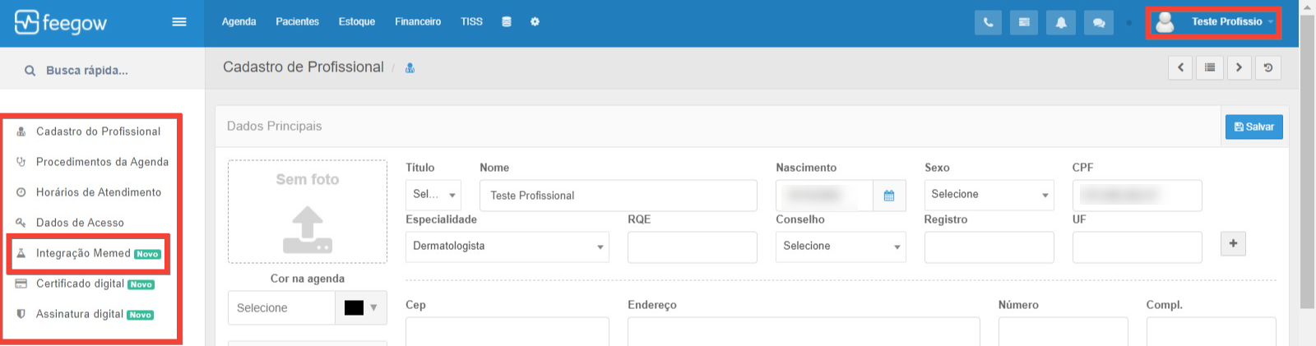
Task: Open the database icon in top menu
Action: [507, 22]
